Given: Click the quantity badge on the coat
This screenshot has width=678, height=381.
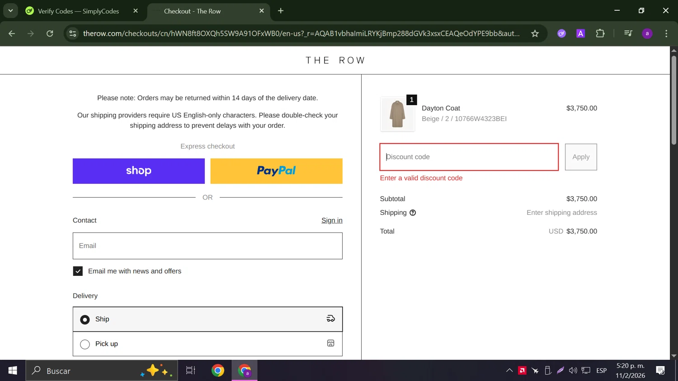Looking at the screenshot, I should [411, 100].
